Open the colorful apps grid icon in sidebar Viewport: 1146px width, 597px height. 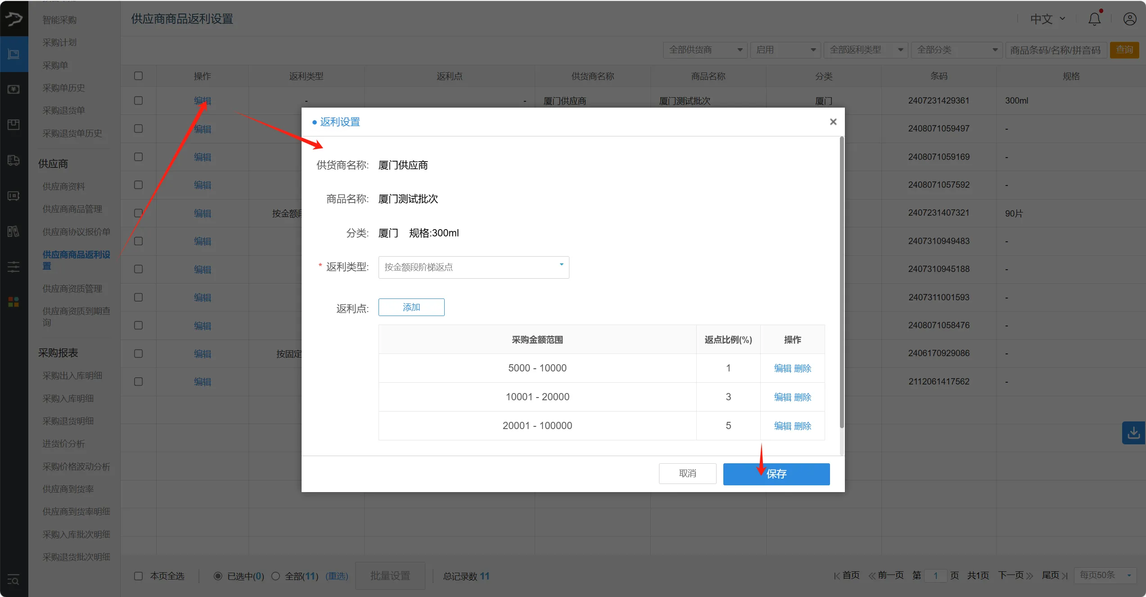tap(14, 302)
